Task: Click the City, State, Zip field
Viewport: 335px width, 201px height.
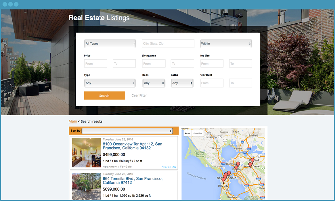Action: 168,44
